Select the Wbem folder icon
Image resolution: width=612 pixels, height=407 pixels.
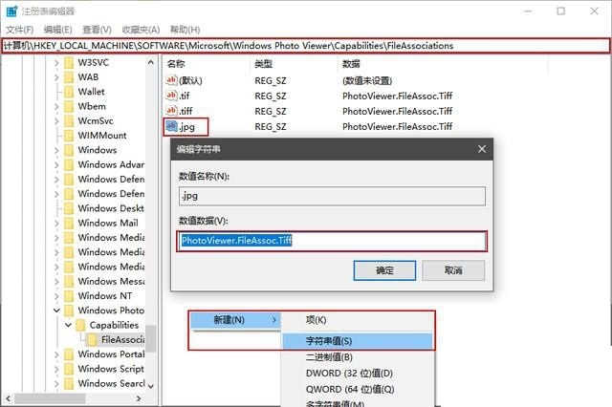click(69, 106)
